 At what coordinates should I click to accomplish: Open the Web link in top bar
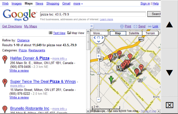tap(5, 3)
